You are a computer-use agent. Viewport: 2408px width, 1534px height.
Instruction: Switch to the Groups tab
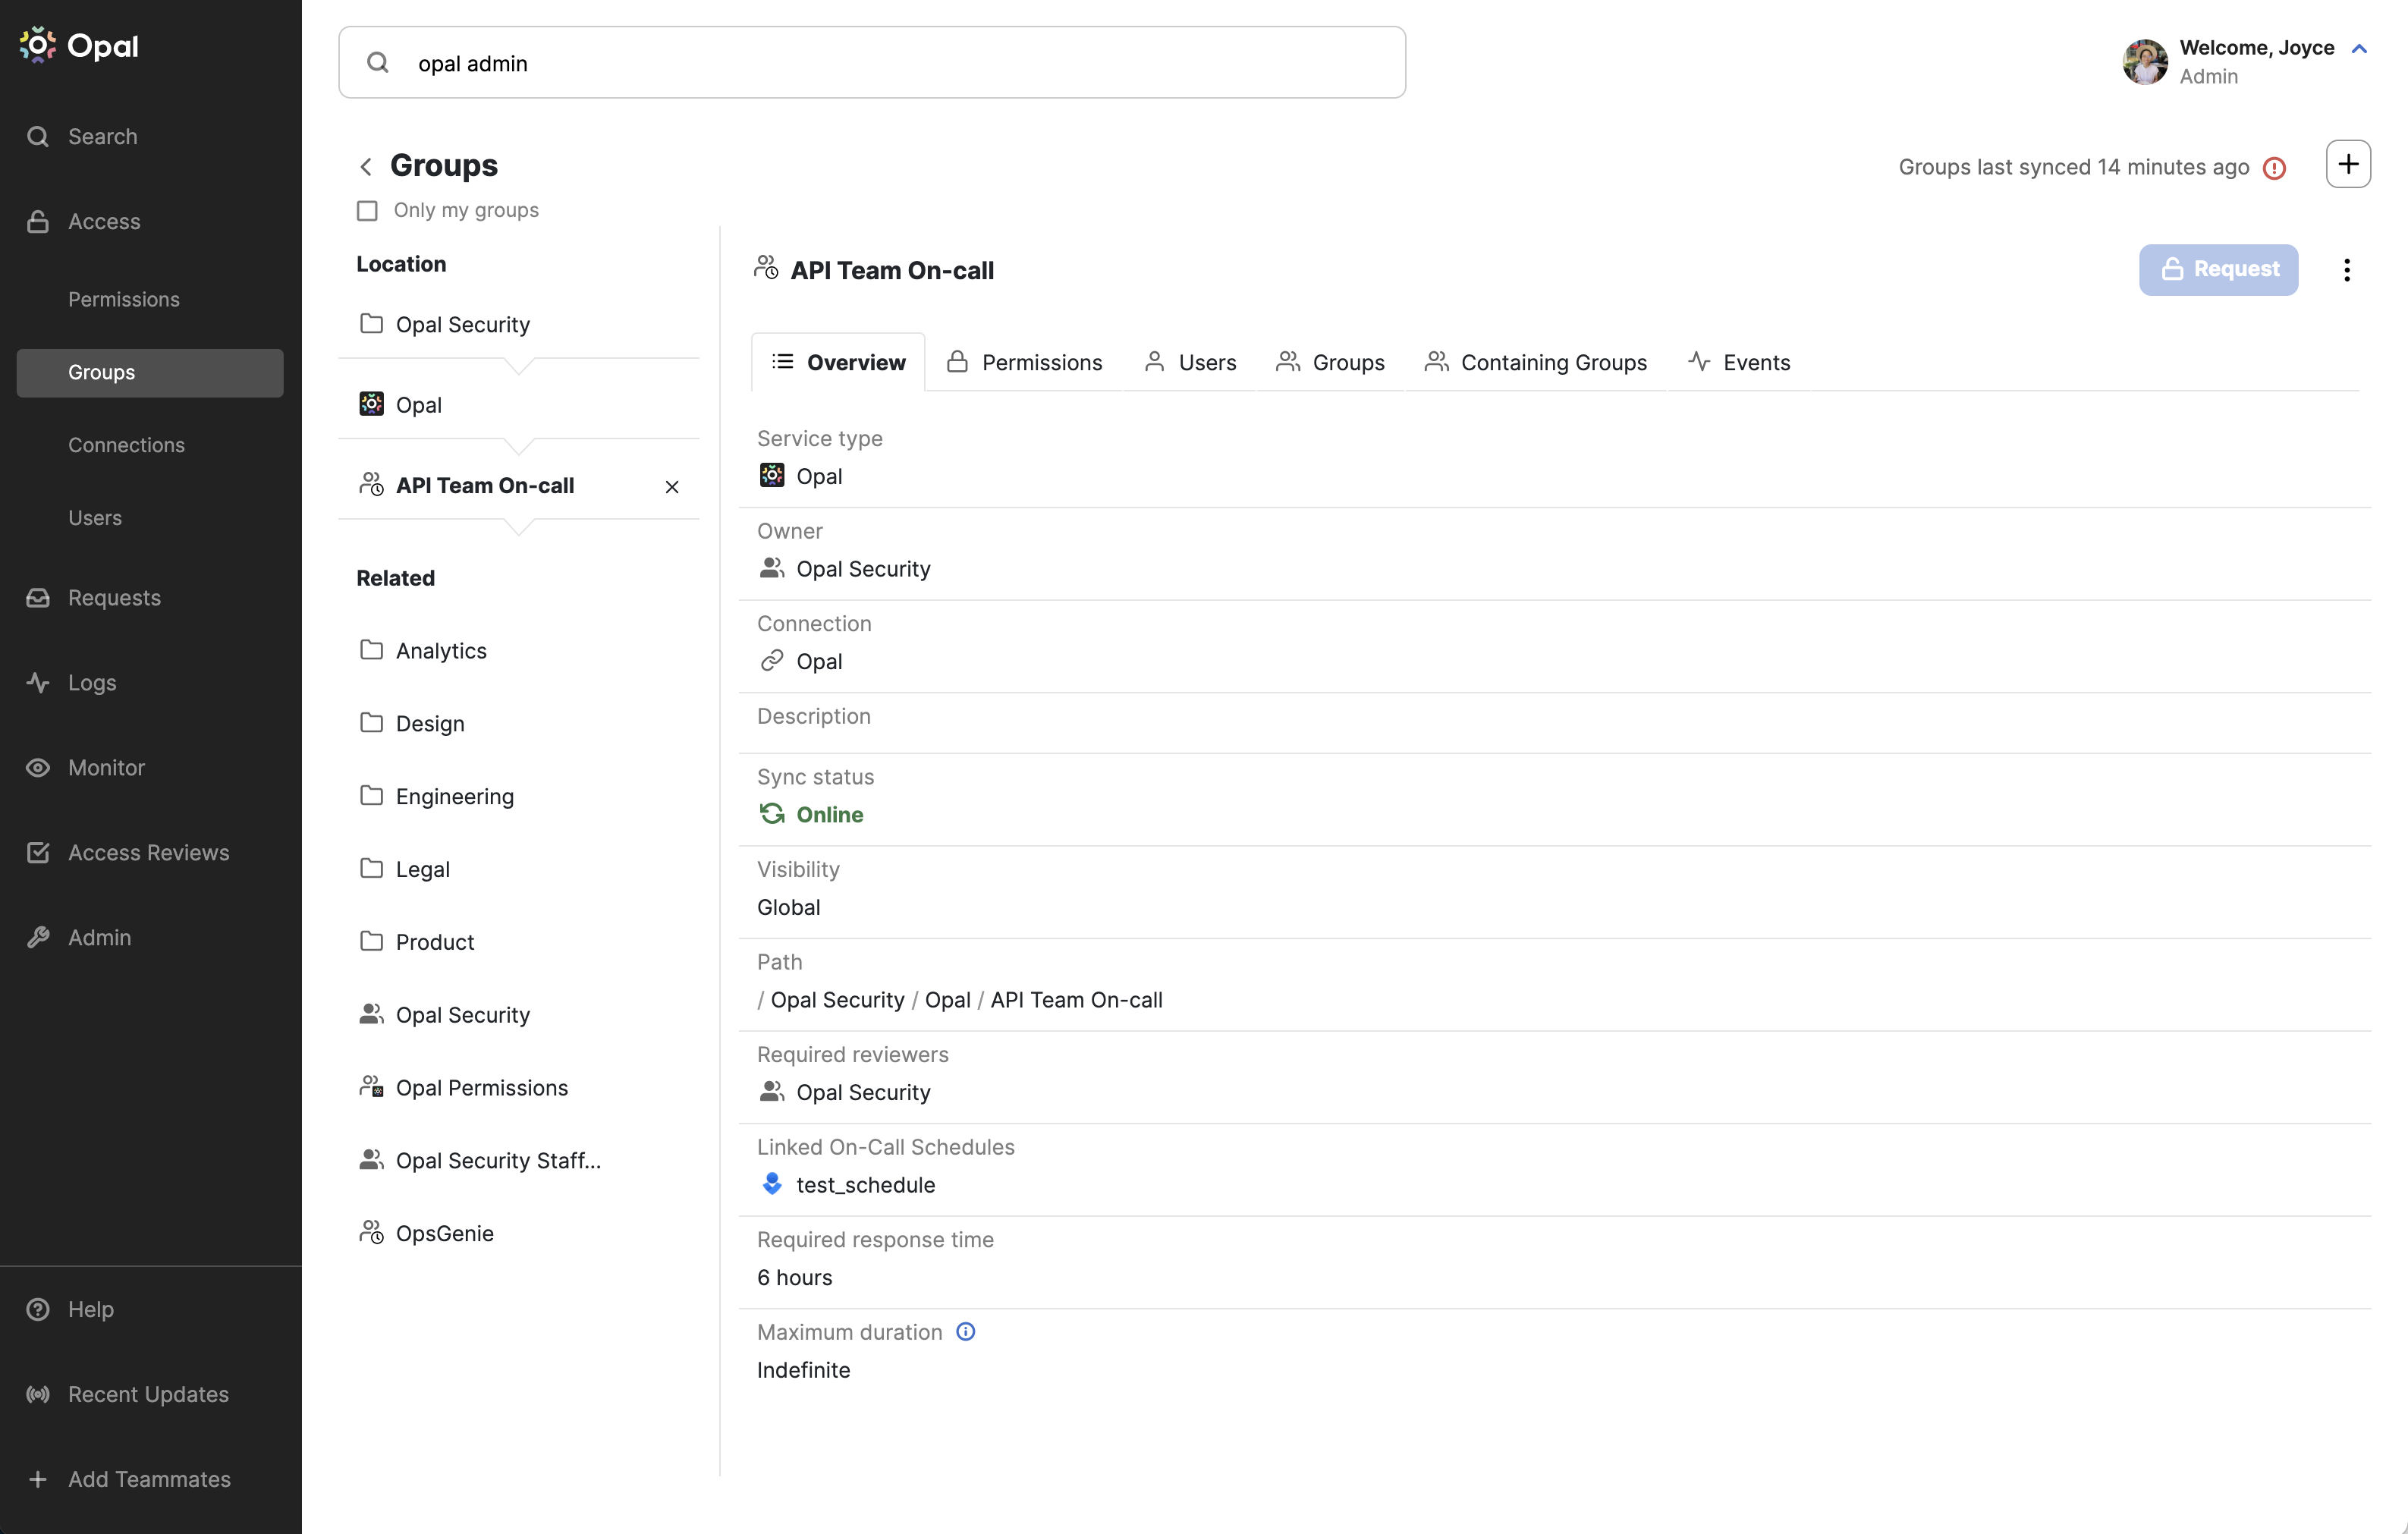pos(1330,362)
